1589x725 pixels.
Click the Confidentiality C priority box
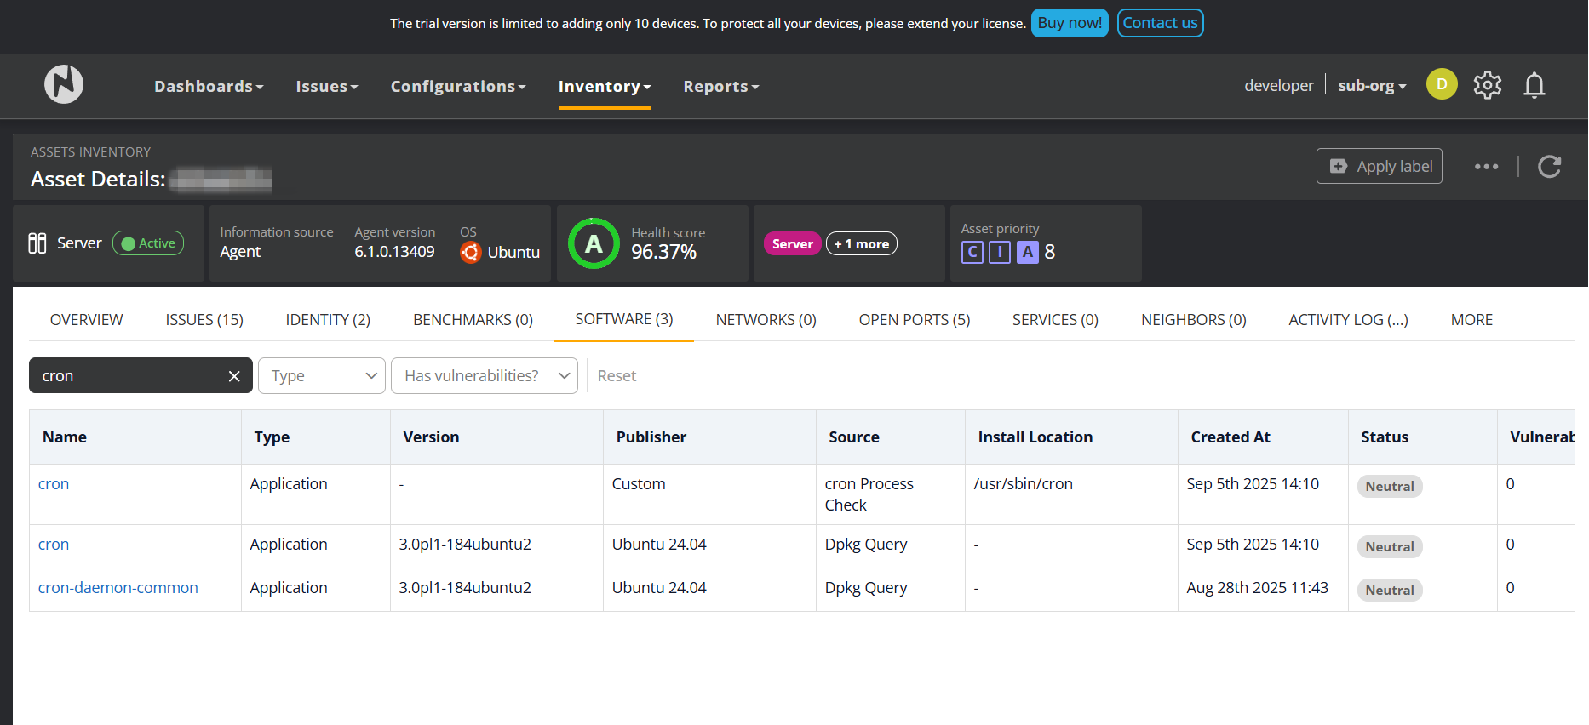coord(972,252)
